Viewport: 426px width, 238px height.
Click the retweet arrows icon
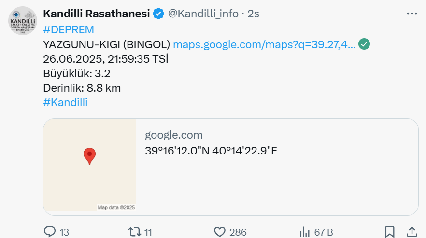click(x=135, y=232)
